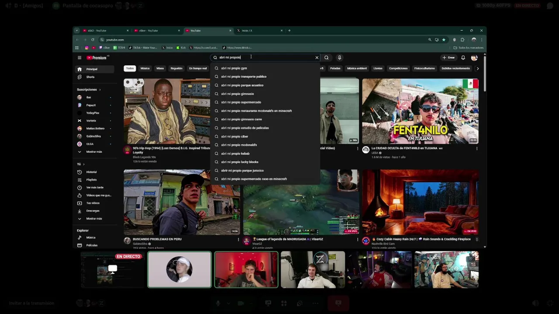This screenshot has height=314, width=559.
Task: Select suggestion abri mi propio gym
Action: coord(265,68)
